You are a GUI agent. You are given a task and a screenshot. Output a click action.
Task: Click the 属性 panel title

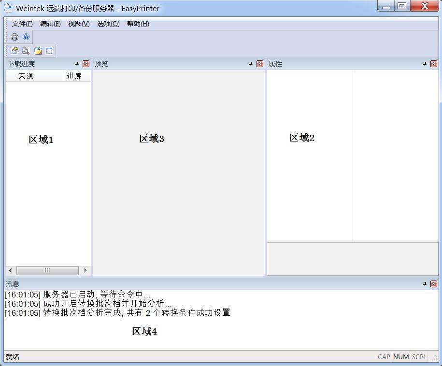pos(275,64)
